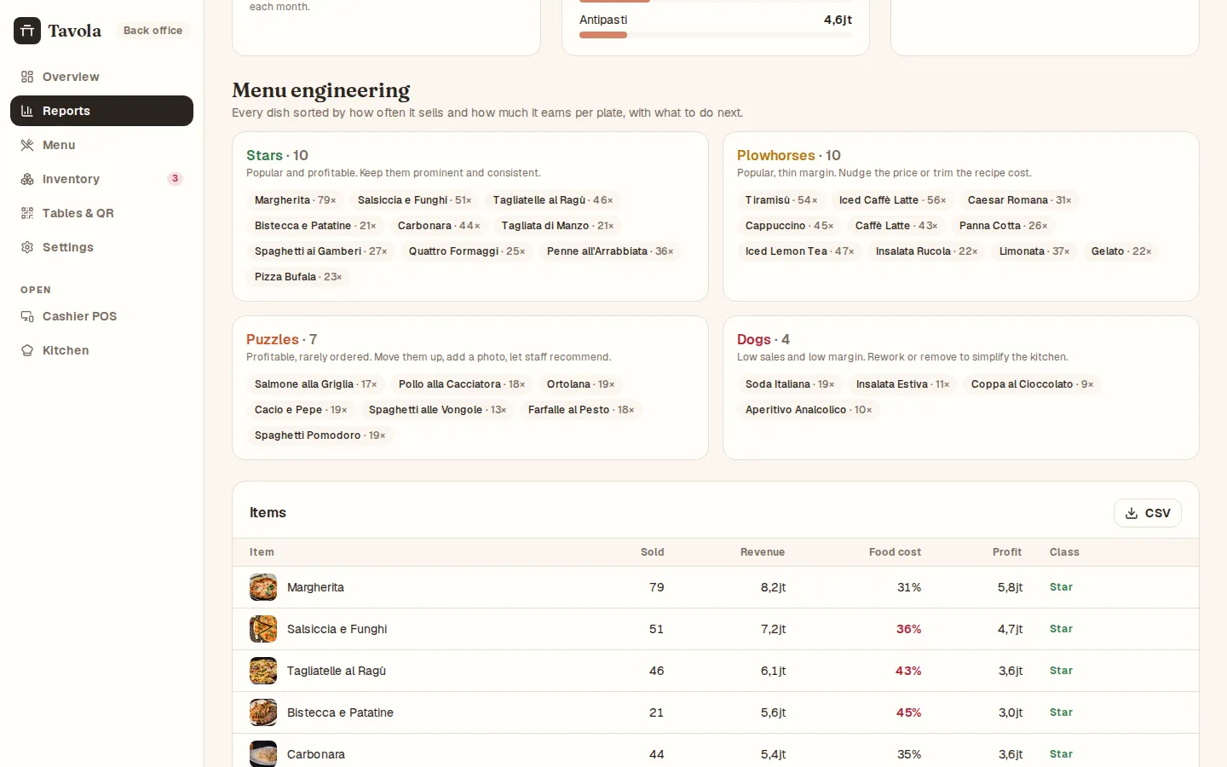Viewport: 1227px width, 767px height.
Task: Click the Aperitivo Analcolico 10× chip
Action: [809, 410]
